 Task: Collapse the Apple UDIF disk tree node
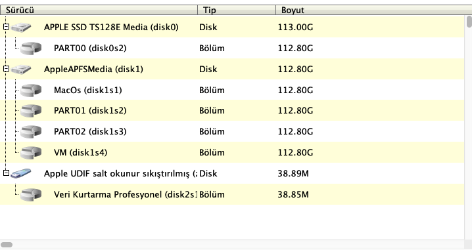click(x=7, y=173)
